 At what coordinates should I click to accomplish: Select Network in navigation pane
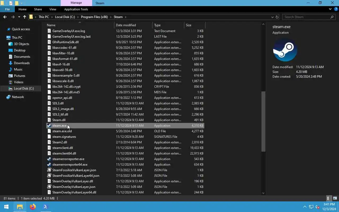[x=18, y=97]
